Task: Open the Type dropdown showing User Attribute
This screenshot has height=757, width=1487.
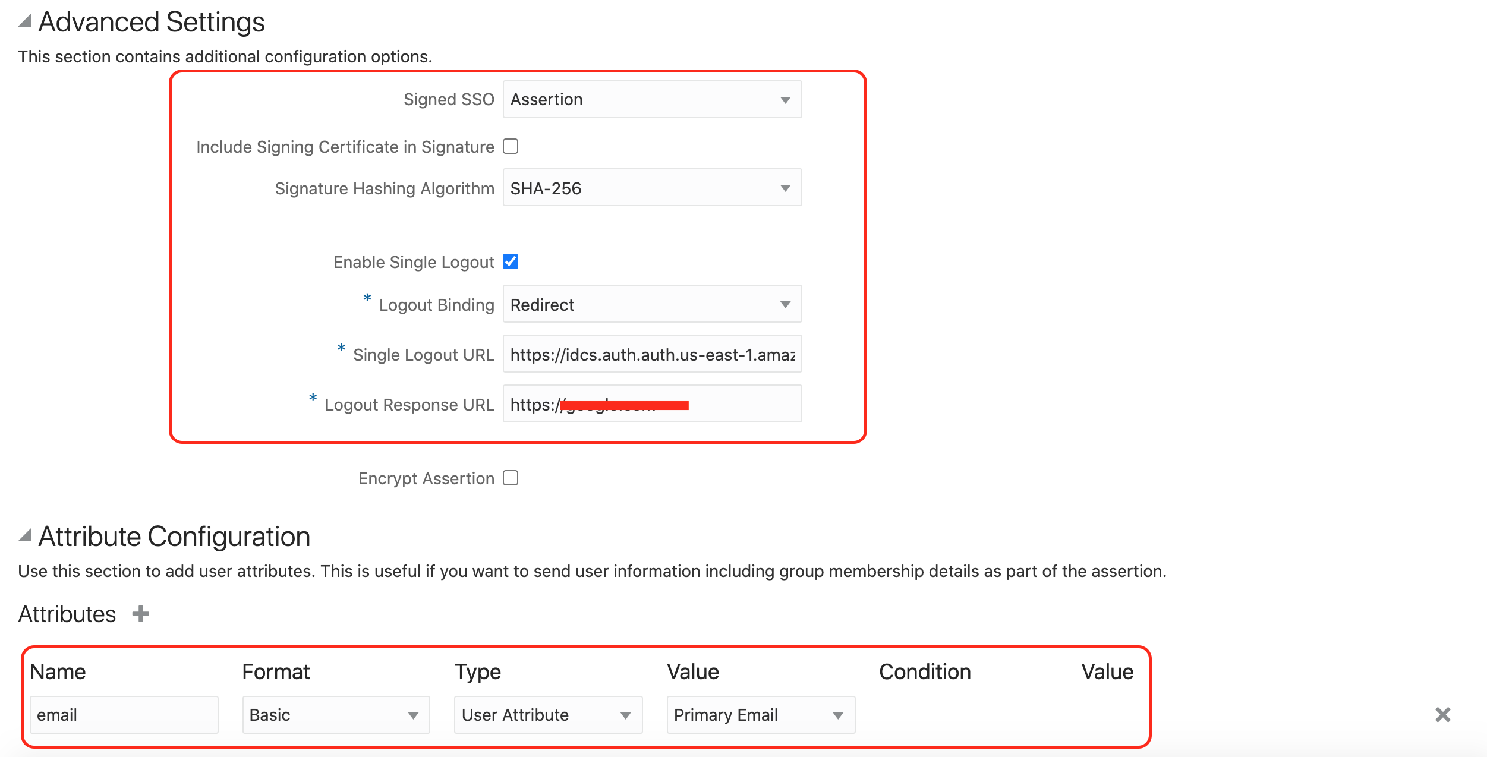Action: [548, 715]
